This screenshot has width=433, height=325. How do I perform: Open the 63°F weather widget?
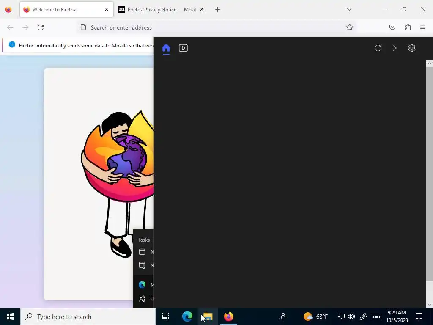315,317
